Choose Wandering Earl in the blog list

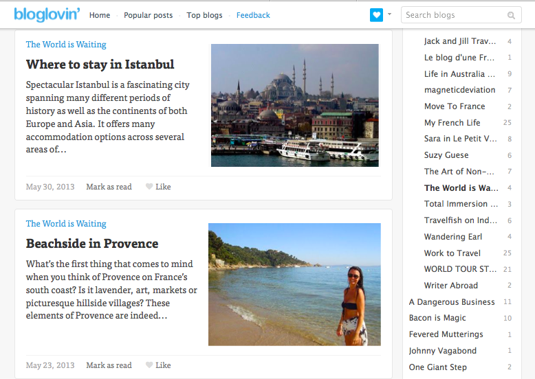tap(453, 237)
